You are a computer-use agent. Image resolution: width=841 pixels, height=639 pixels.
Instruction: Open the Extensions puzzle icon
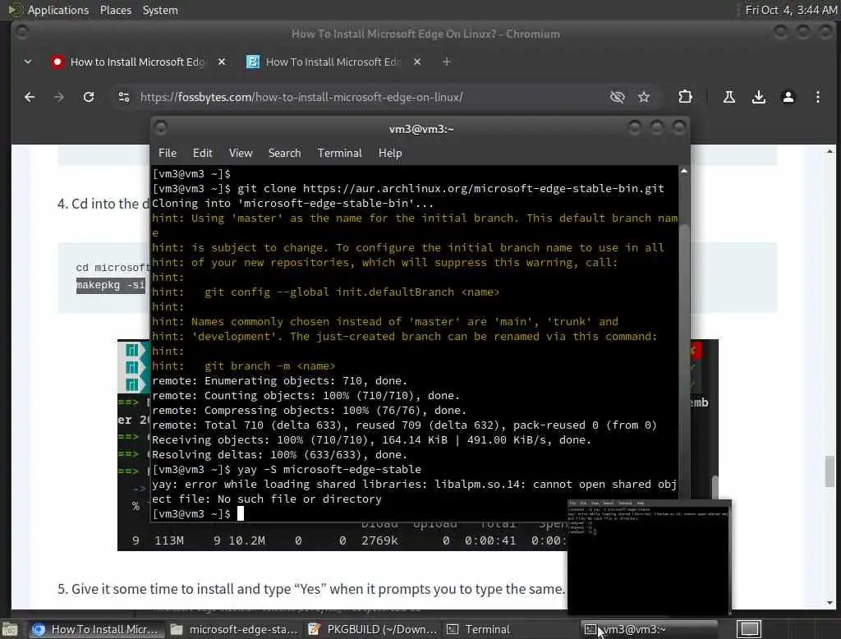[685, 97]
